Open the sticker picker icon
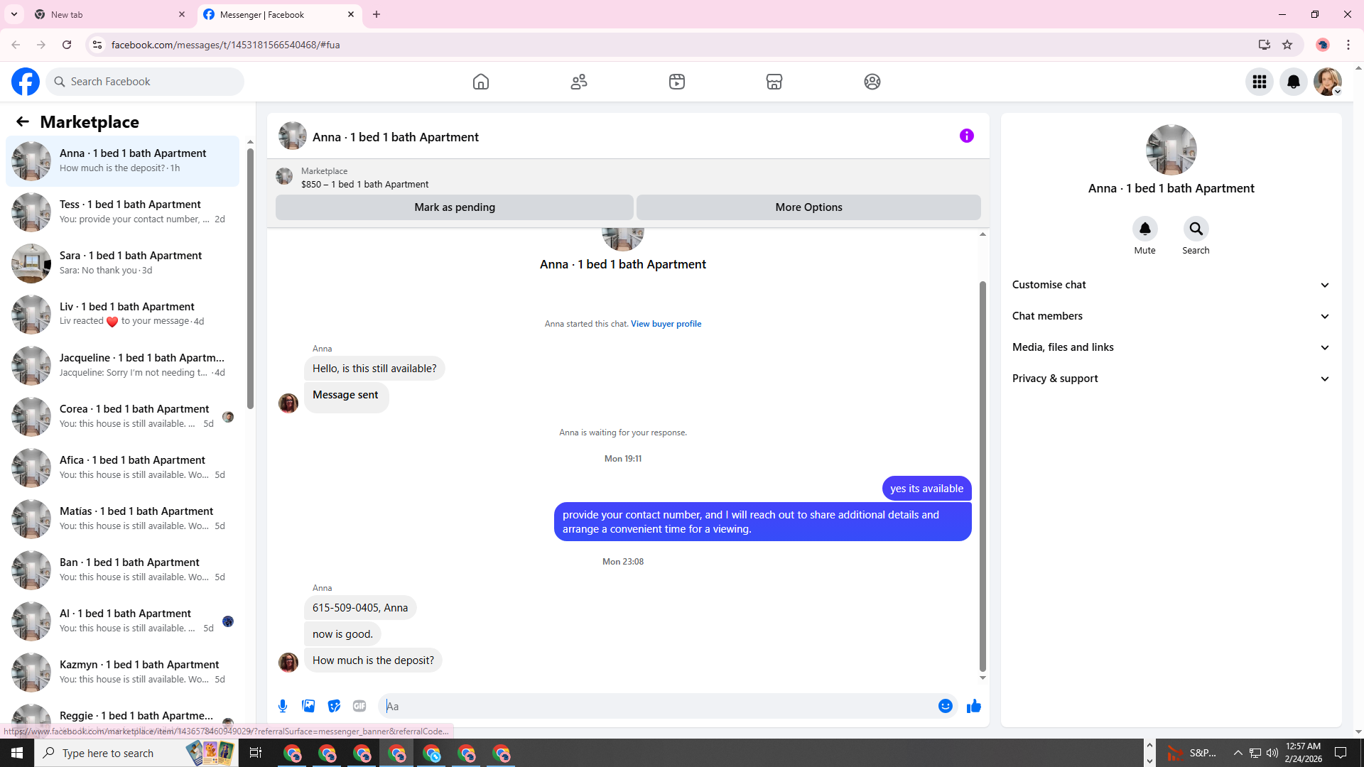 click(x=334, y=706)
